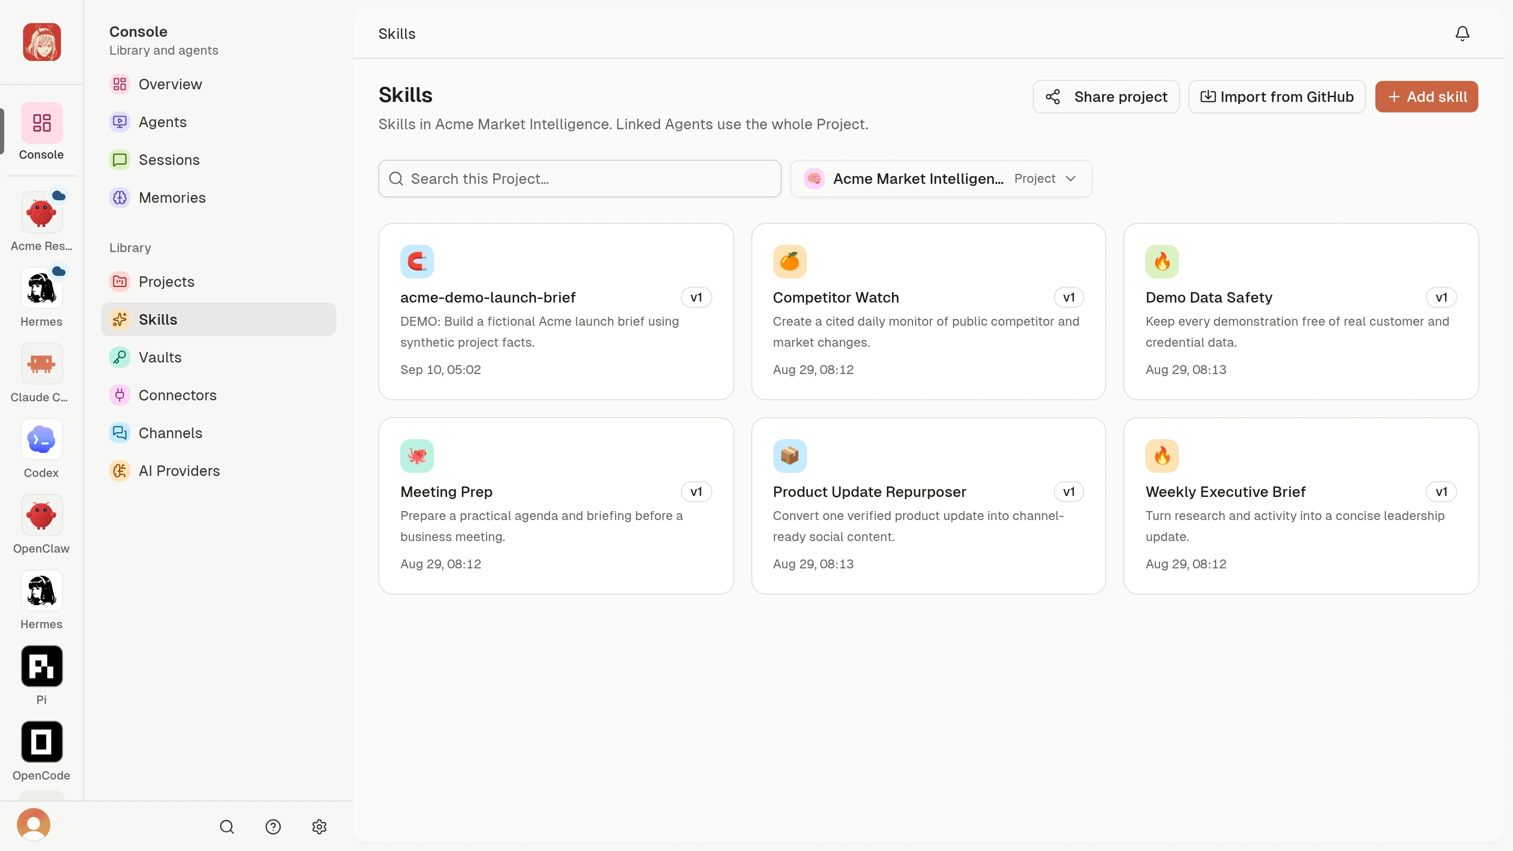Open the Competitor Watch skill title

click(x=836, y=298)
